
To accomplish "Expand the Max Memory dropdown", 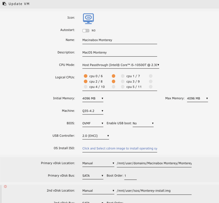I will tap(197, 99).
